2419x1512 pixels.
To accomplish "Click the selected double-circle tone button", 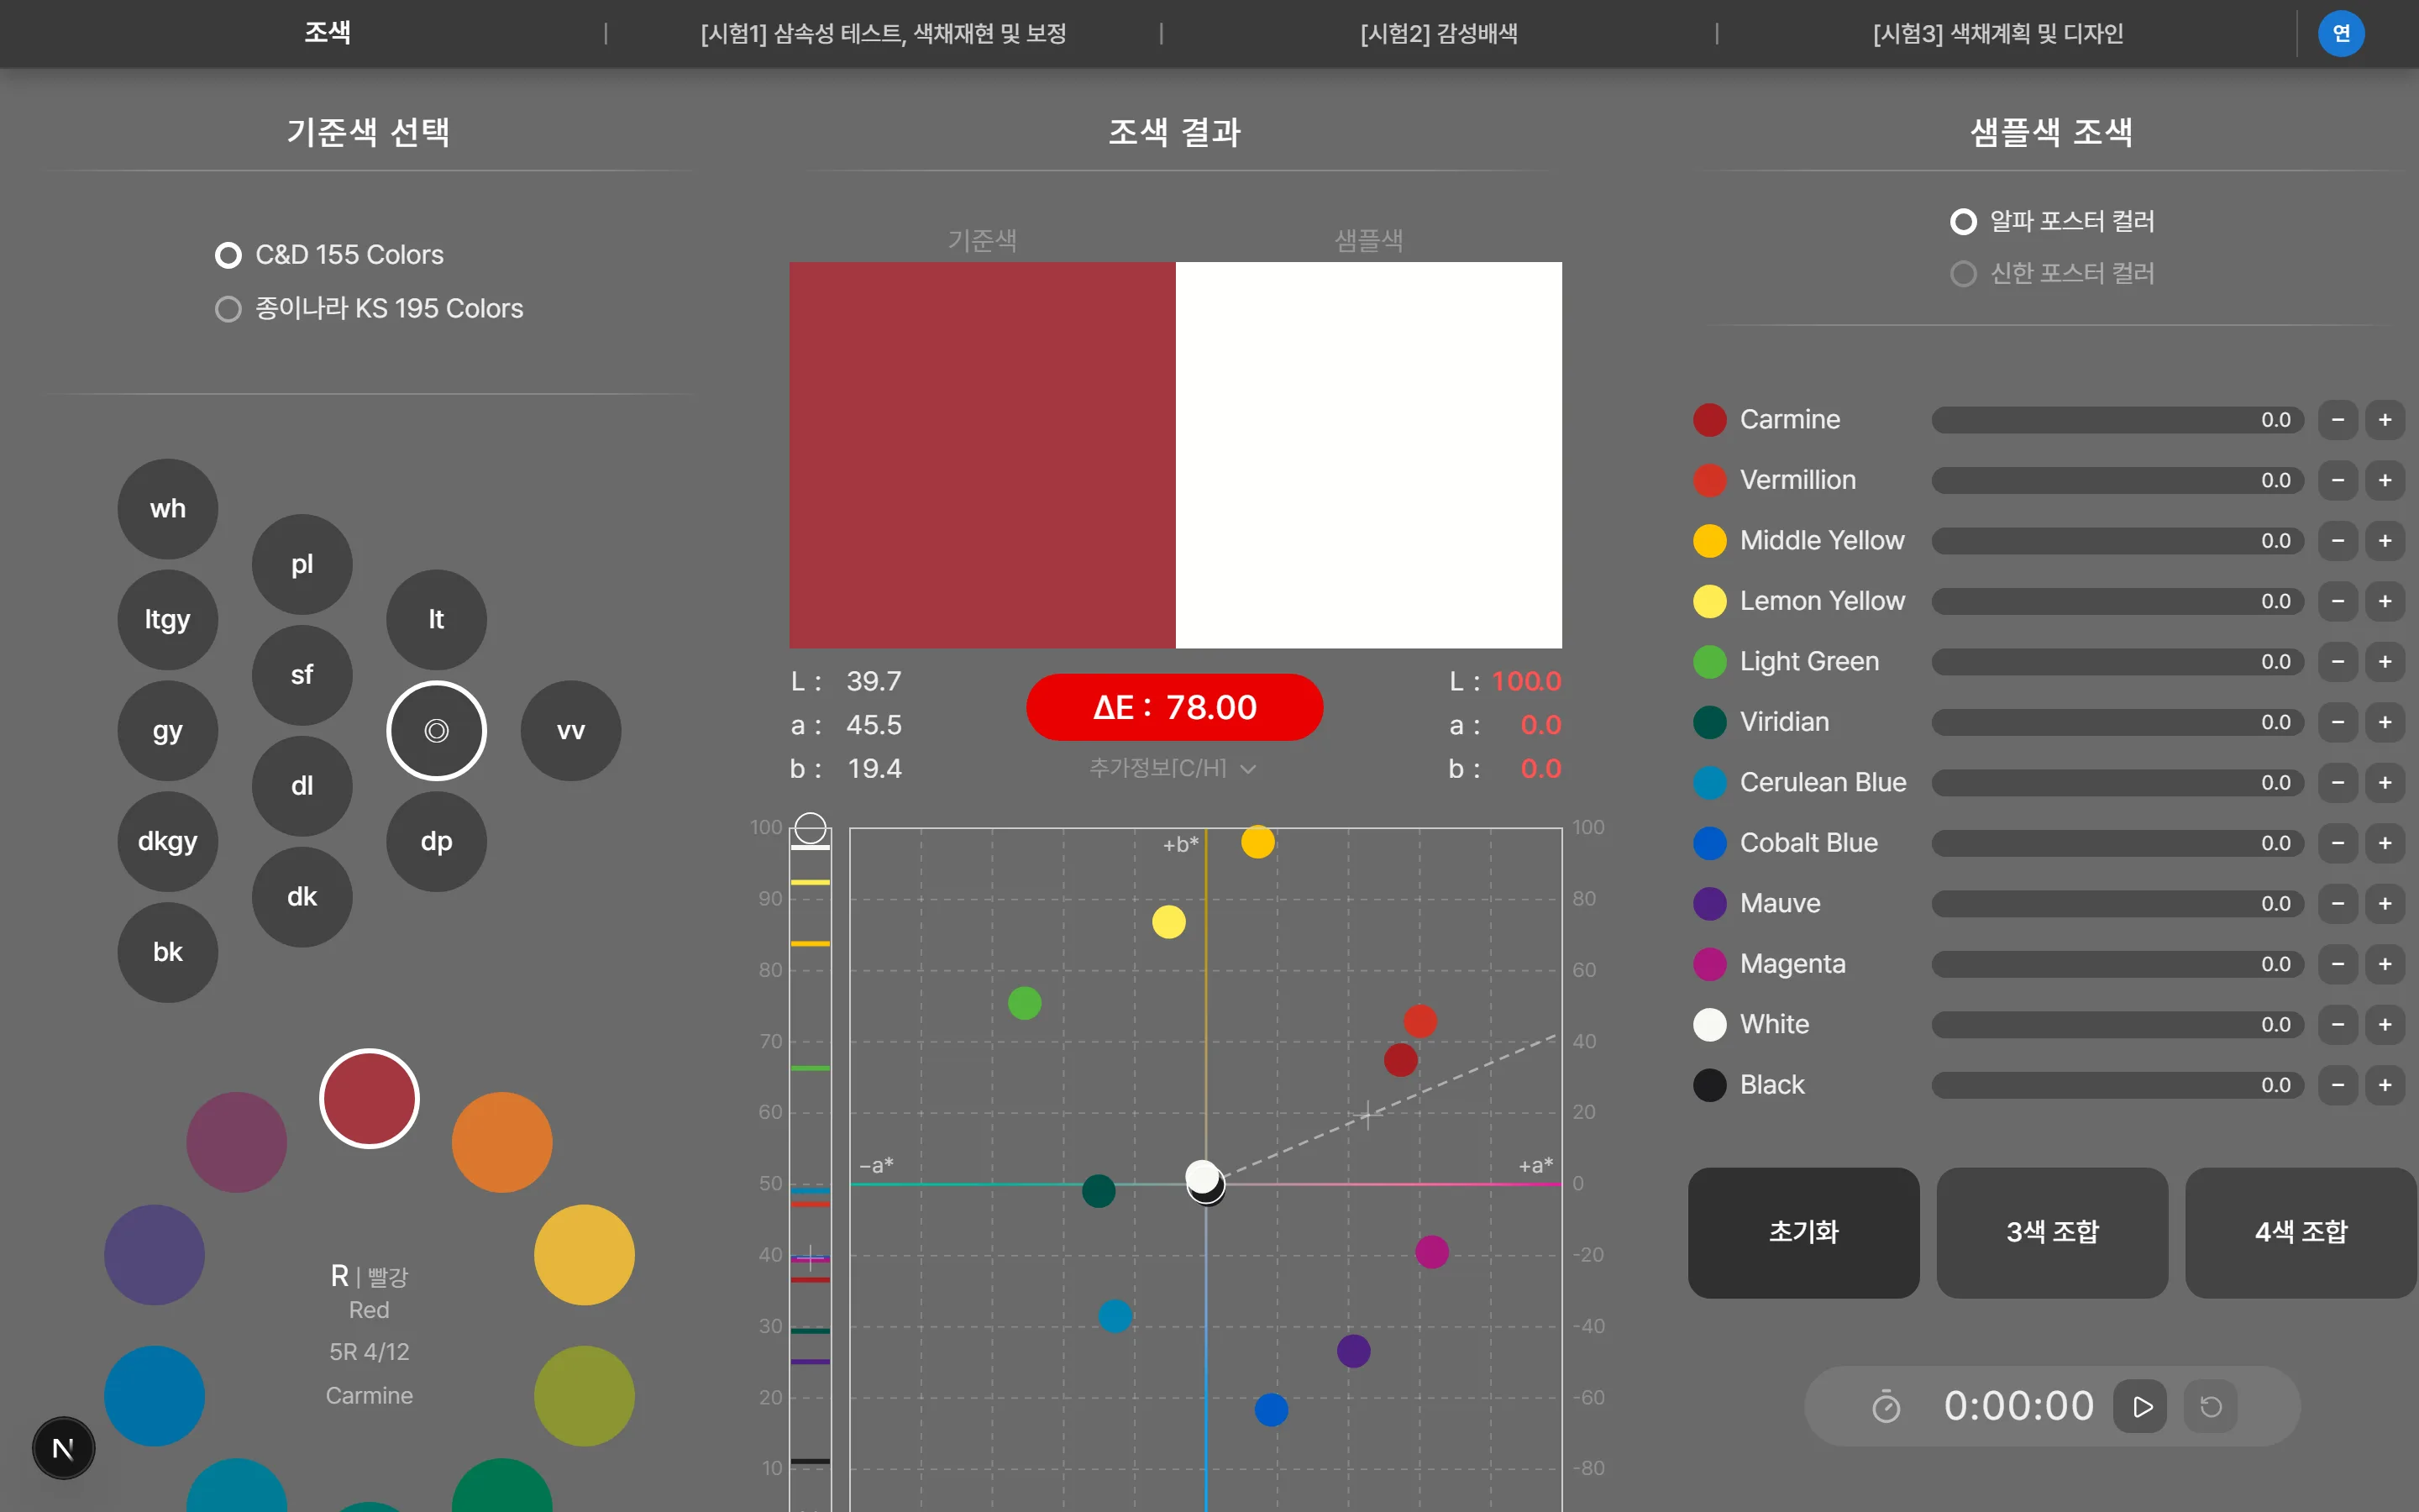I will tap(437, 731).
